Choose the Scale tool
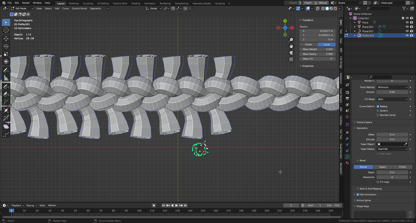 [6, 54]
